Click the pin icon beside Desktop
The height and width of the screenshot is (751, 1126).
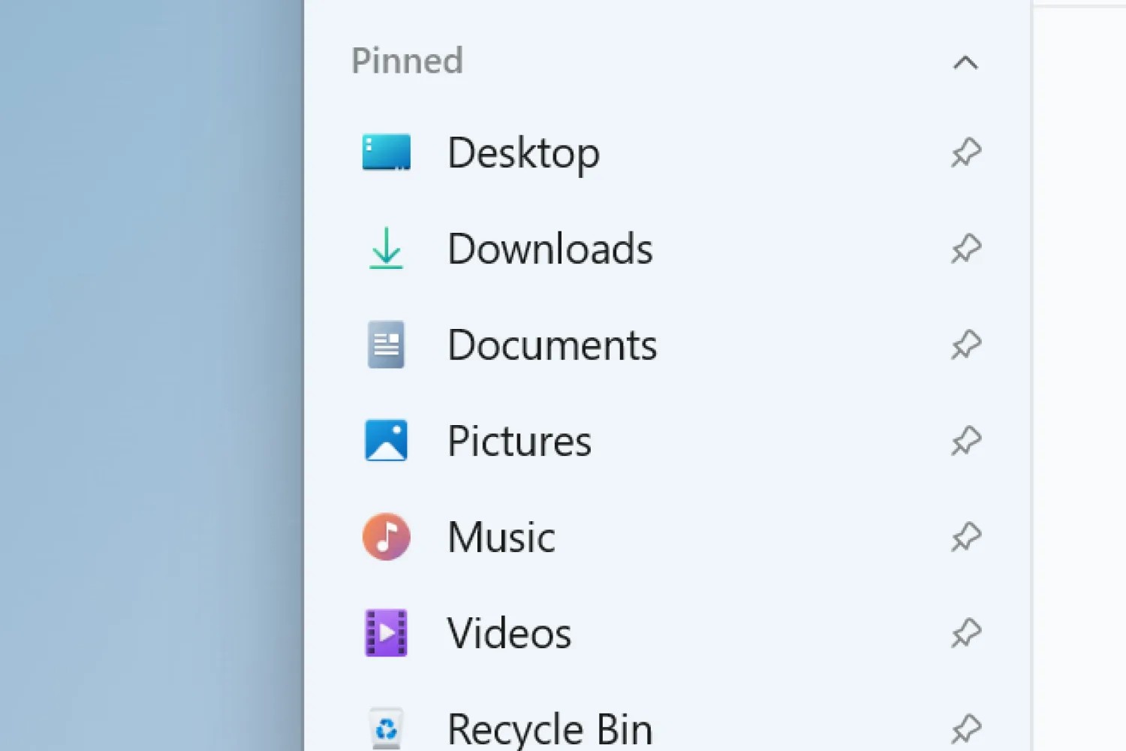pos(967,152)
